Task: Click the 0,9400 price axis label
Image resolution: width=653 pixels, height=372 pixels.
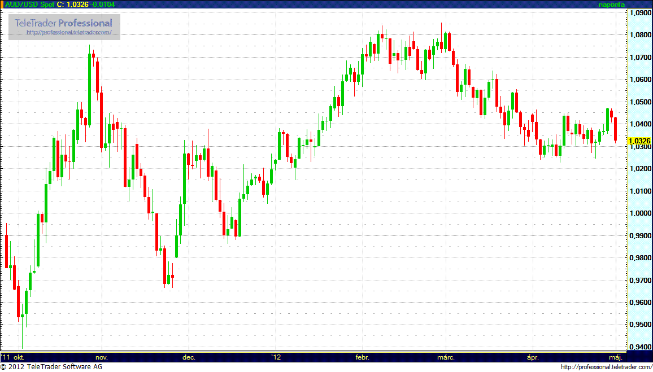Action: 640,347
